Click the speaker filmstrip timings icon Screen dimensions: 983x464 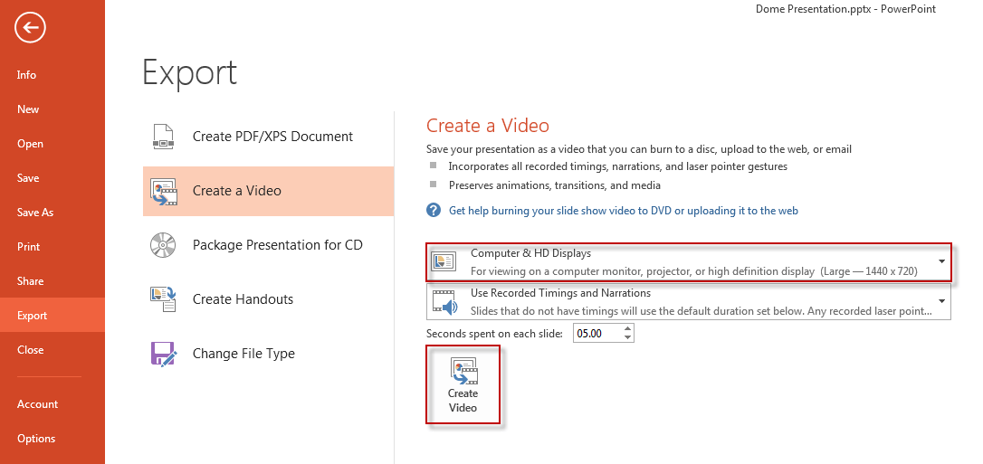pos(444,302)
